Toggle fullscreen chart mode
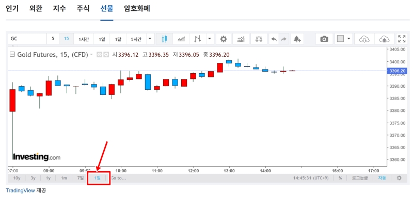This screenshot has height=197, width=413. (402, 39)
